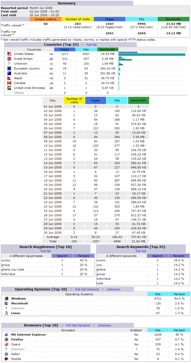Open Browsers Full list/Versions link

pos(78,325)
